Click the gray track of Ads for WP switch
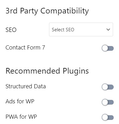Image resolution: width=119 pixels, height=124 pixels. [111, 102]
